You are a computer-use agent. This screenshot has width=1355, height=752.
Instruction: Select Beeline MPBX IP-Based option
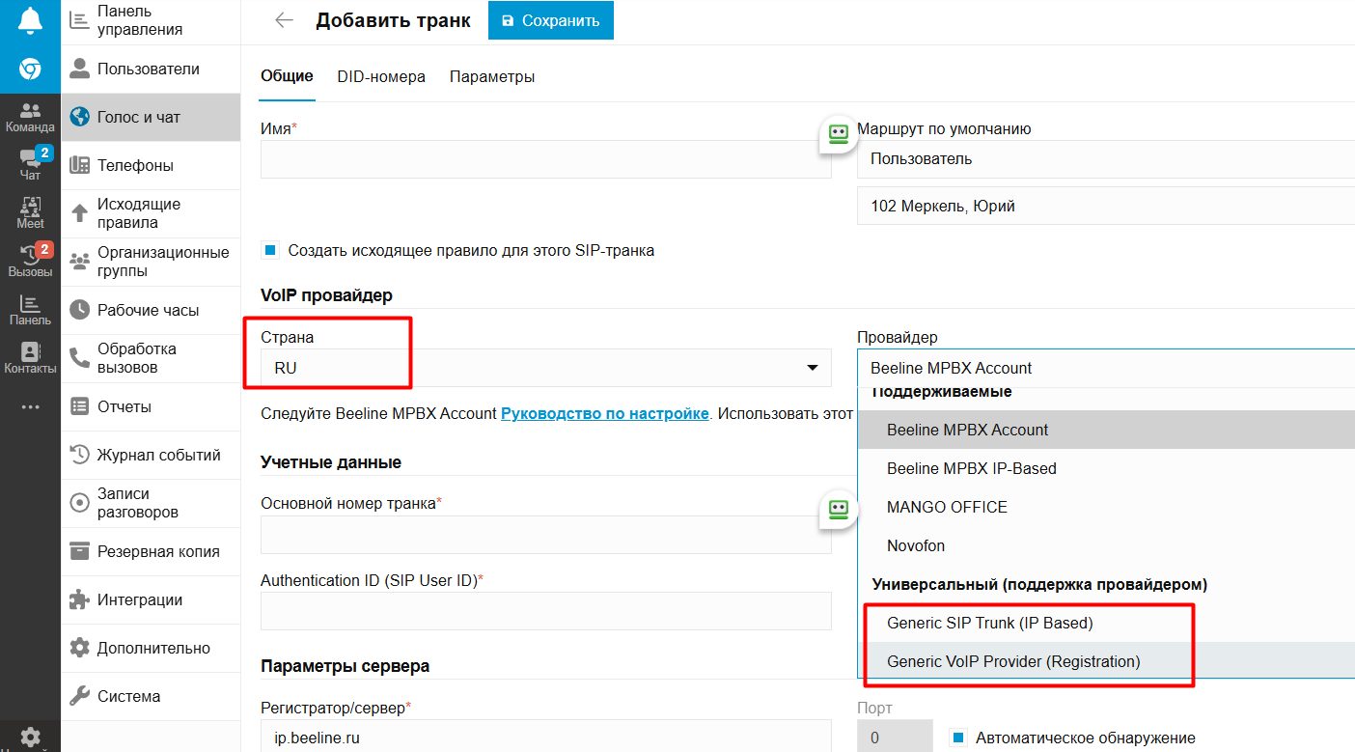click(1106, 468)
